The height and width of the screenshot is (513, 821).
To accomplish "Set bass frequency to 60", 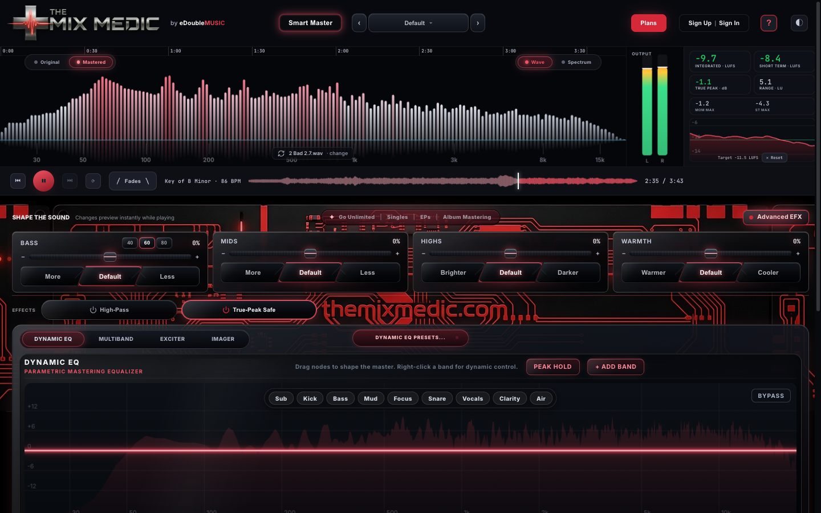I will 147,243.
